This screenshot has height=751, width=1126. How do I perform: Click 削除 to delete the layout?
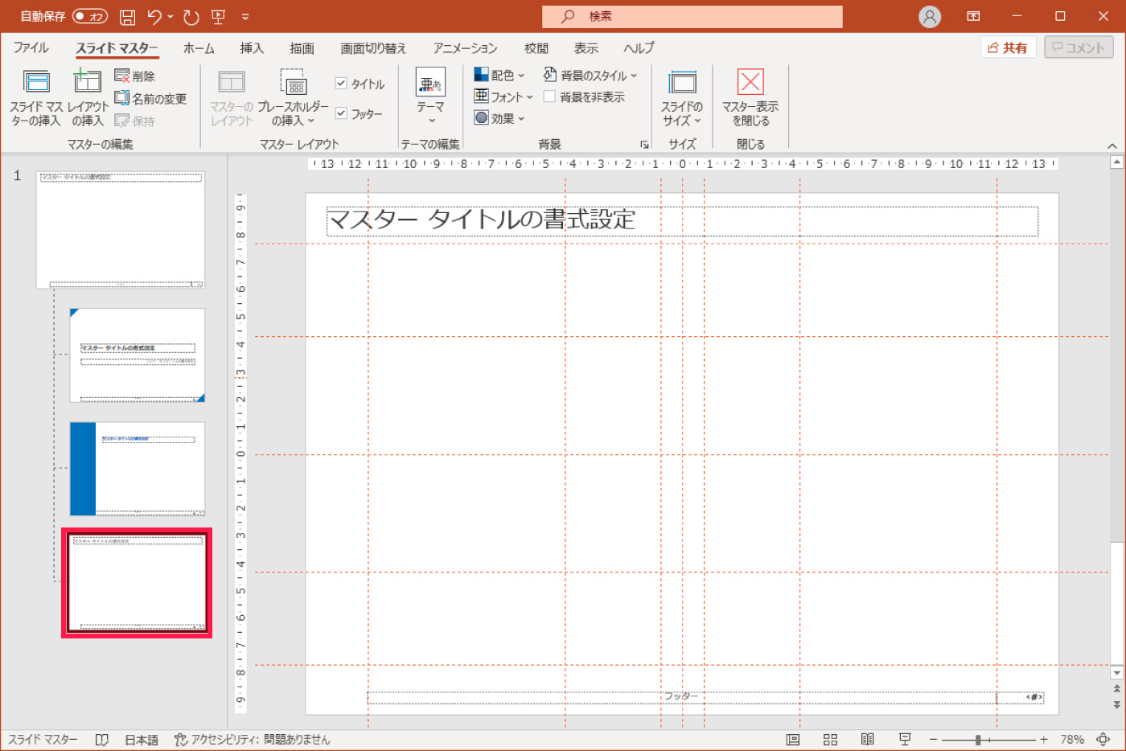tap(134, 76)
